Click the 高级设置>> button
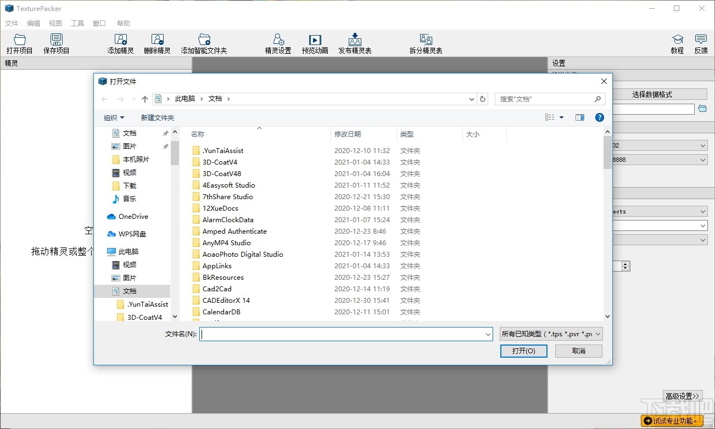This screenshot has height=429, width=715. (x=683, y=396)
